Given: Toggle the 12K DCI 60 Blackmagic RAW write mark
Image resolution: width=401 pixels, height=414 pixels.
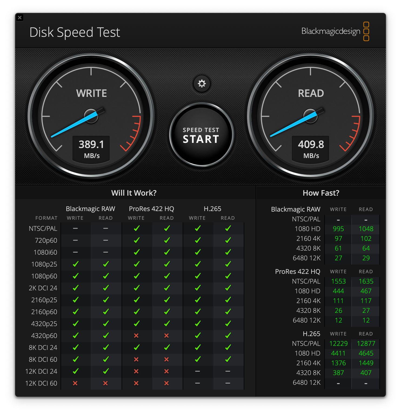Looking at the screenshot, I should tap(76, 383).
